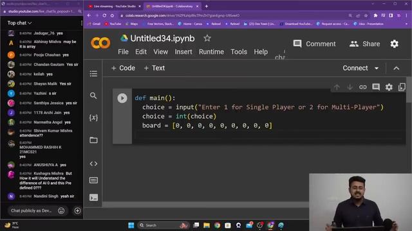Open the emoji picker in chat

(x=61, y=210)
